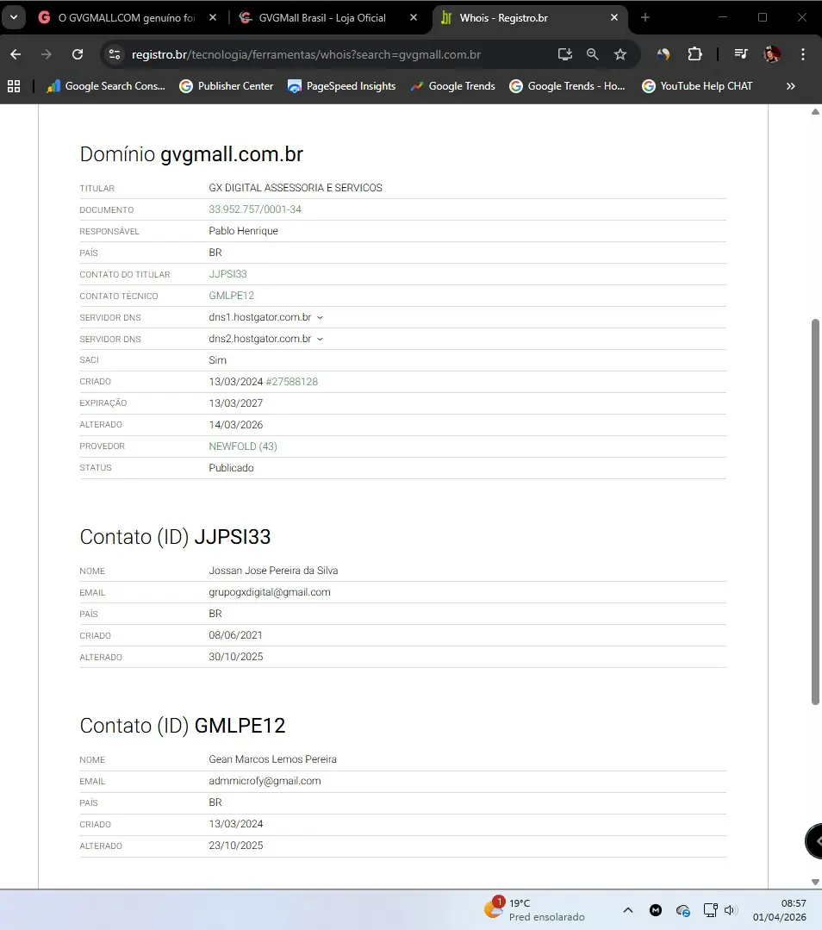
Task: Select the email admmicrofy@gmail.com
Action: coord(265,781)
